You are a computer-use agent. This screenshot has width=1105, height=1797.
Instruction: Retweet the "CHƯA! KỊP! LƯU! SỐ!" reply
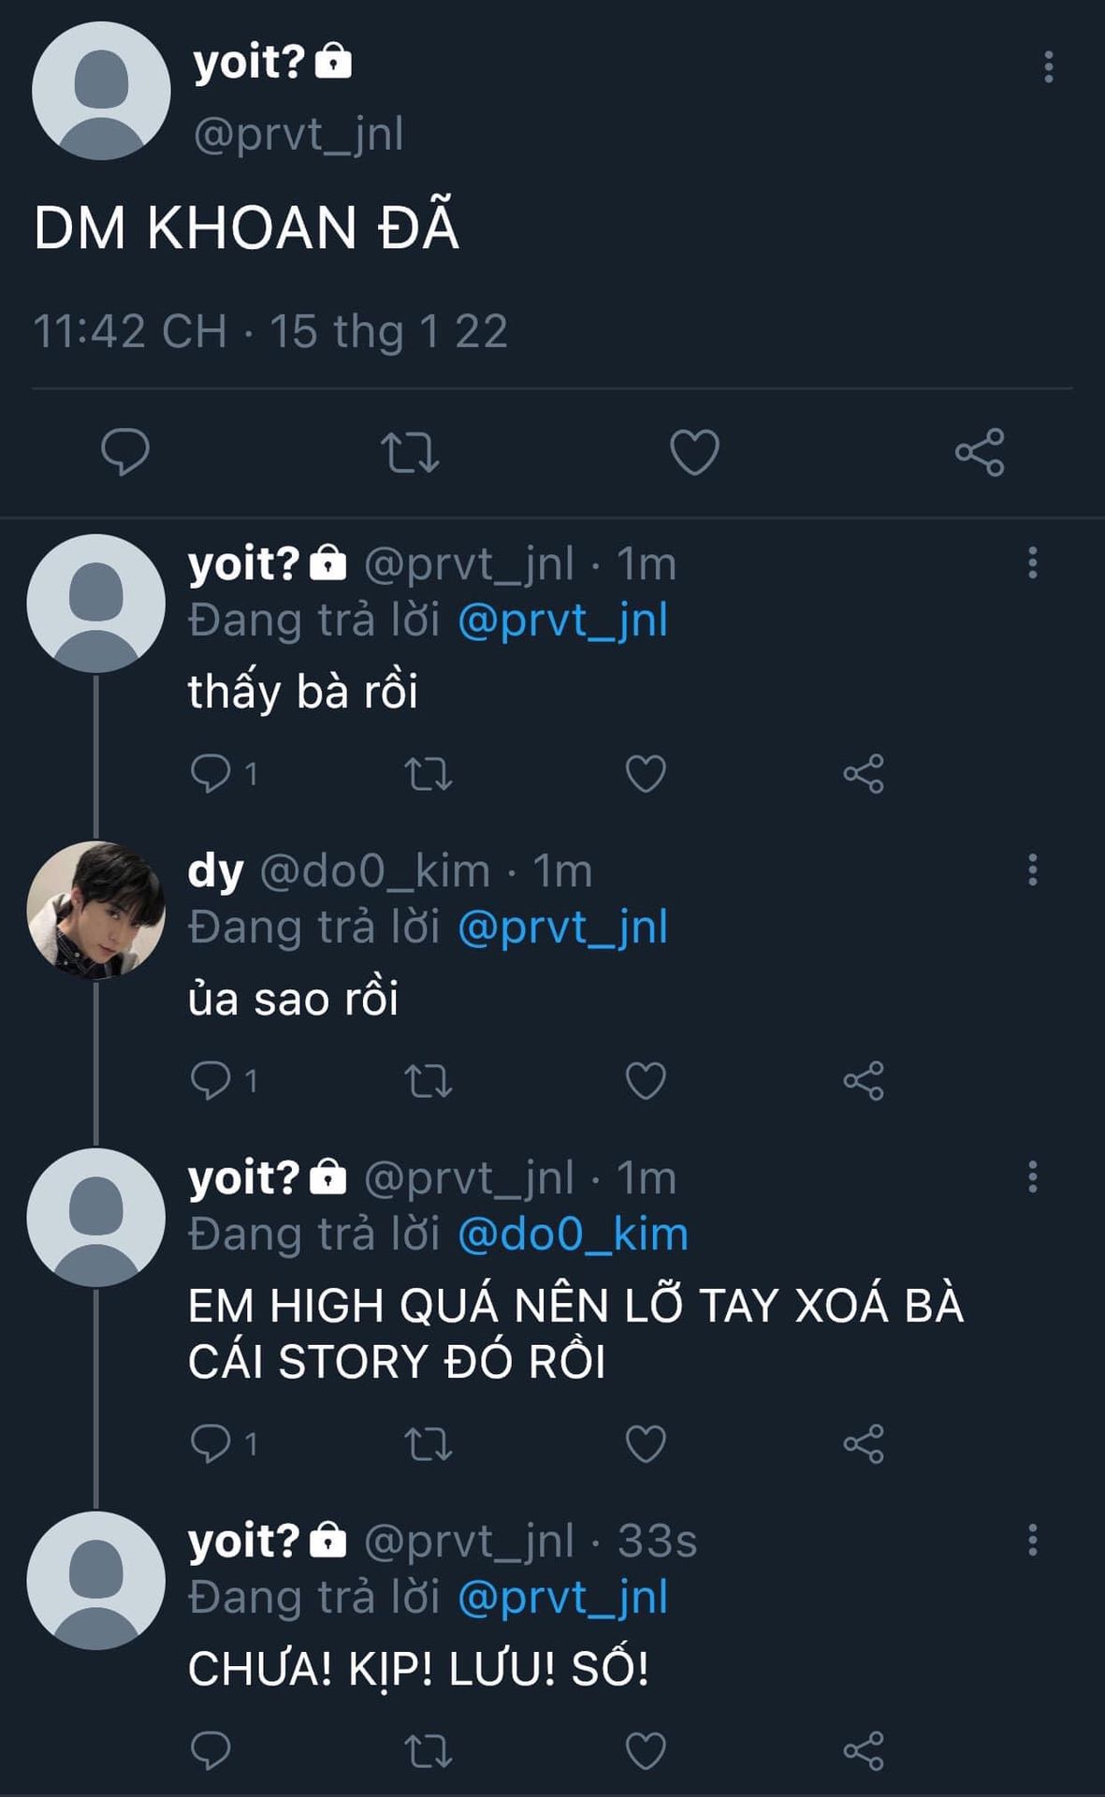coord(429,1751)
